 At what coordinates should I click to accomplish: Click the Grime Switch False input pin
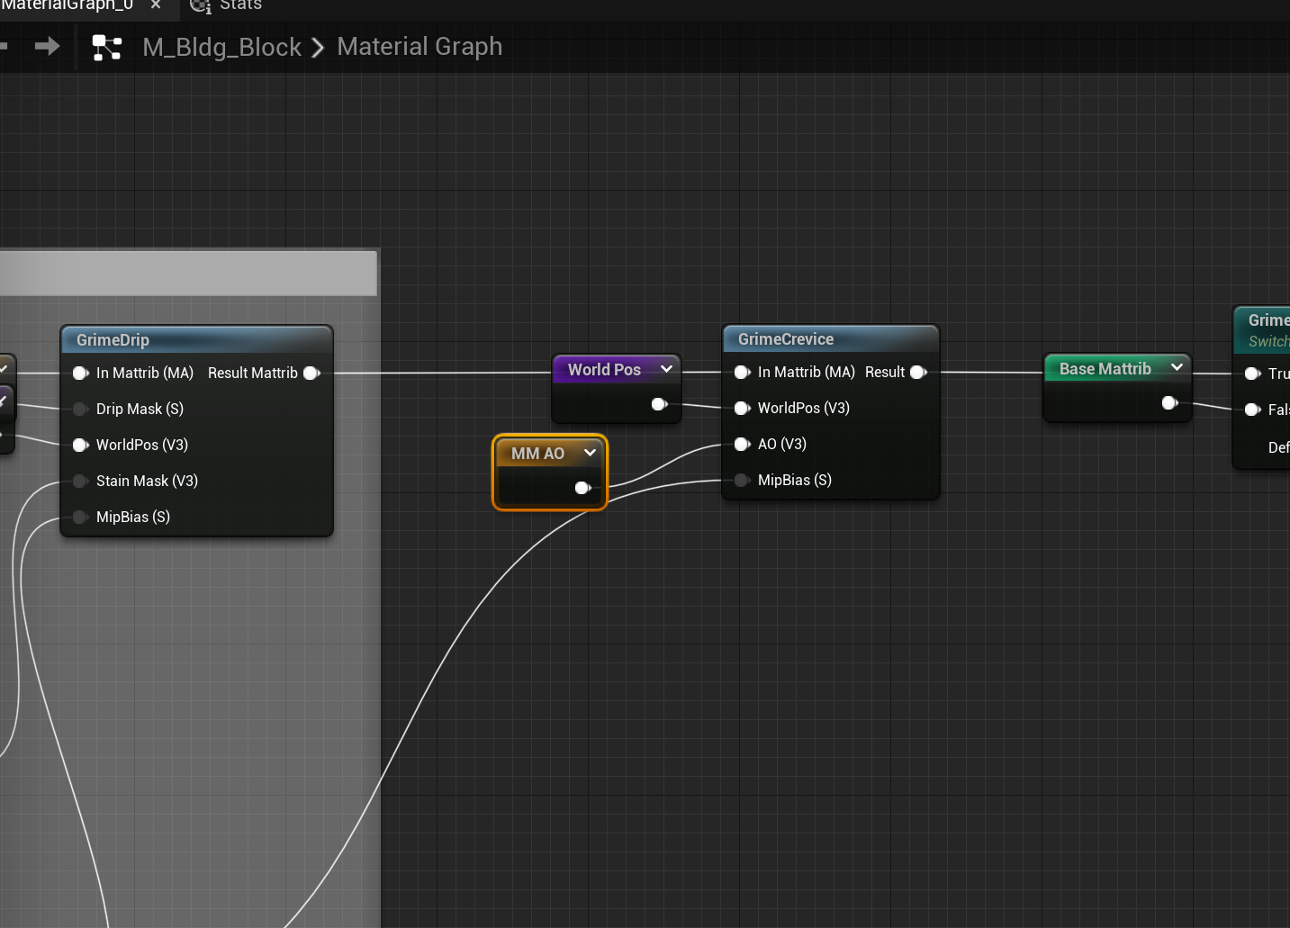(x=1252, y=410)
